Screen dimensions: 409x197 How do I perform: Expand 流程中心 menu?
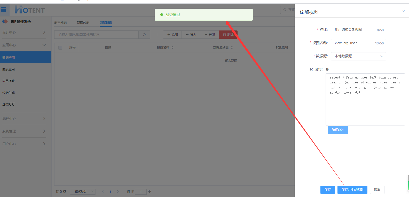click(26, 119)
